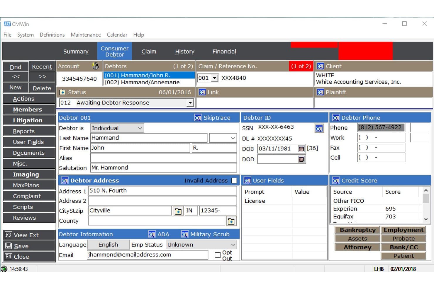The image size is (434, 289).
Task: Click the Credit Score scrollbar down arrow
Action: [426, 219]
